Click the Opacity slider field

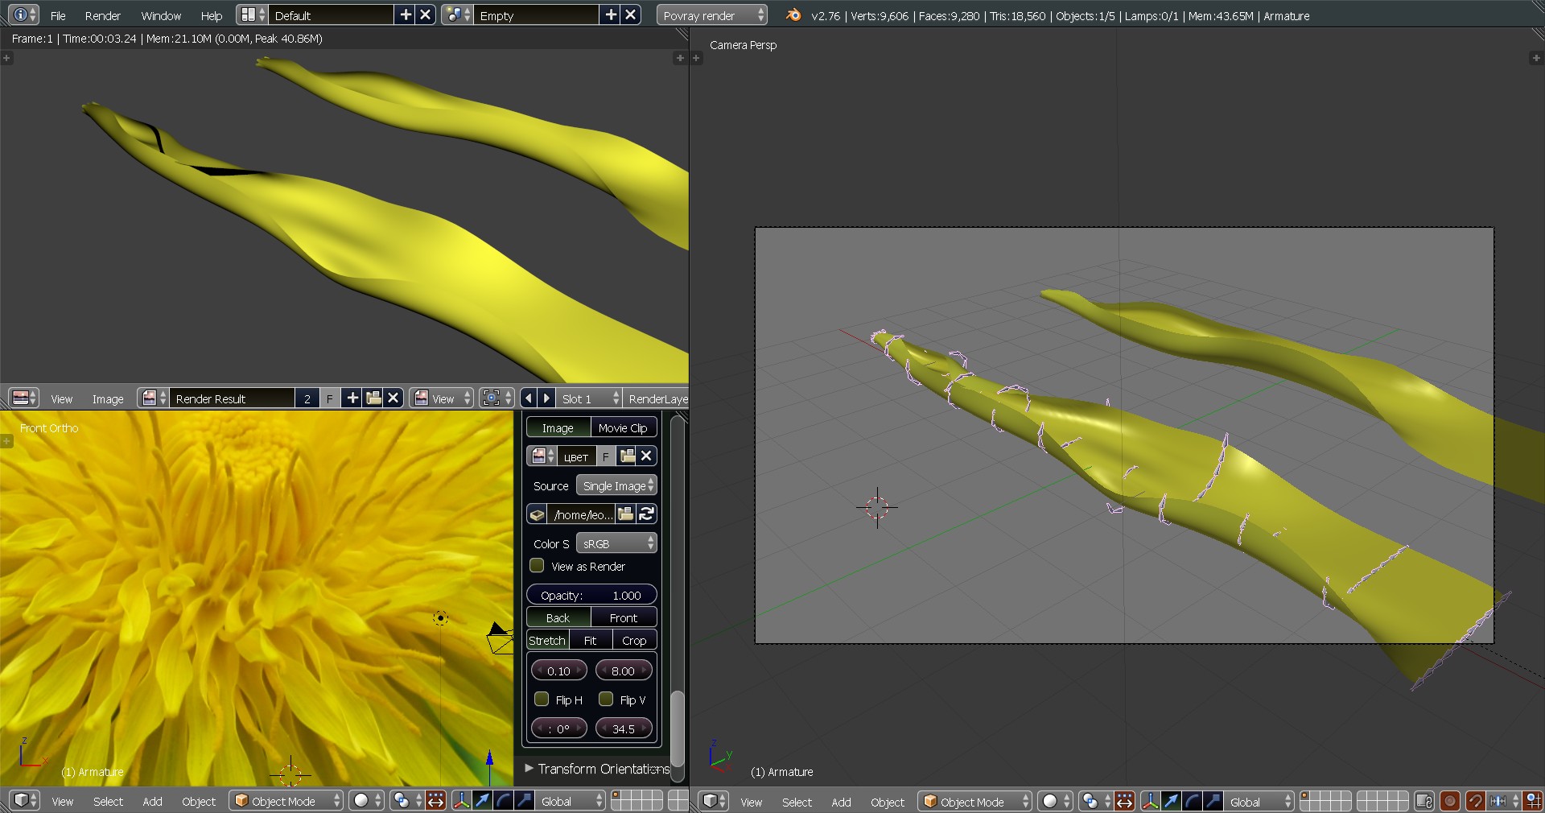click(591, 595)
